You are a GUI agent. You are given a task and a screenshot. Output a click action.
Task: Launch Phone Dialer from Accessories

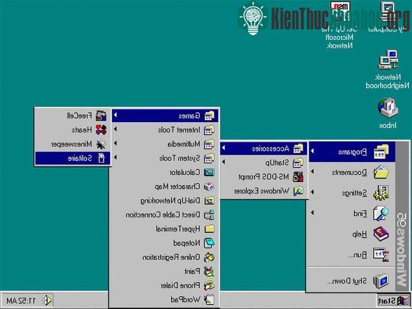[x=165, y=286]
